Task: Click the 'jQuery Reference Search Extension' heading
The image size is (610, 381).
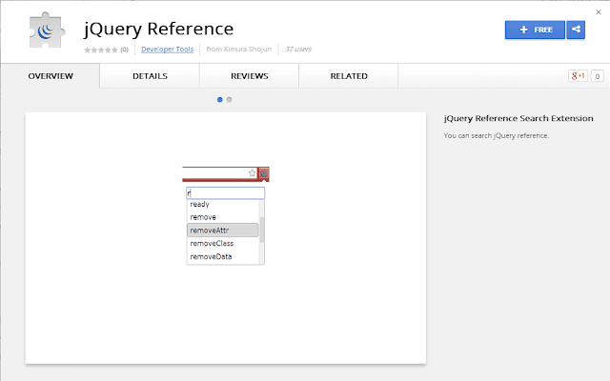Action: [518, 118]
